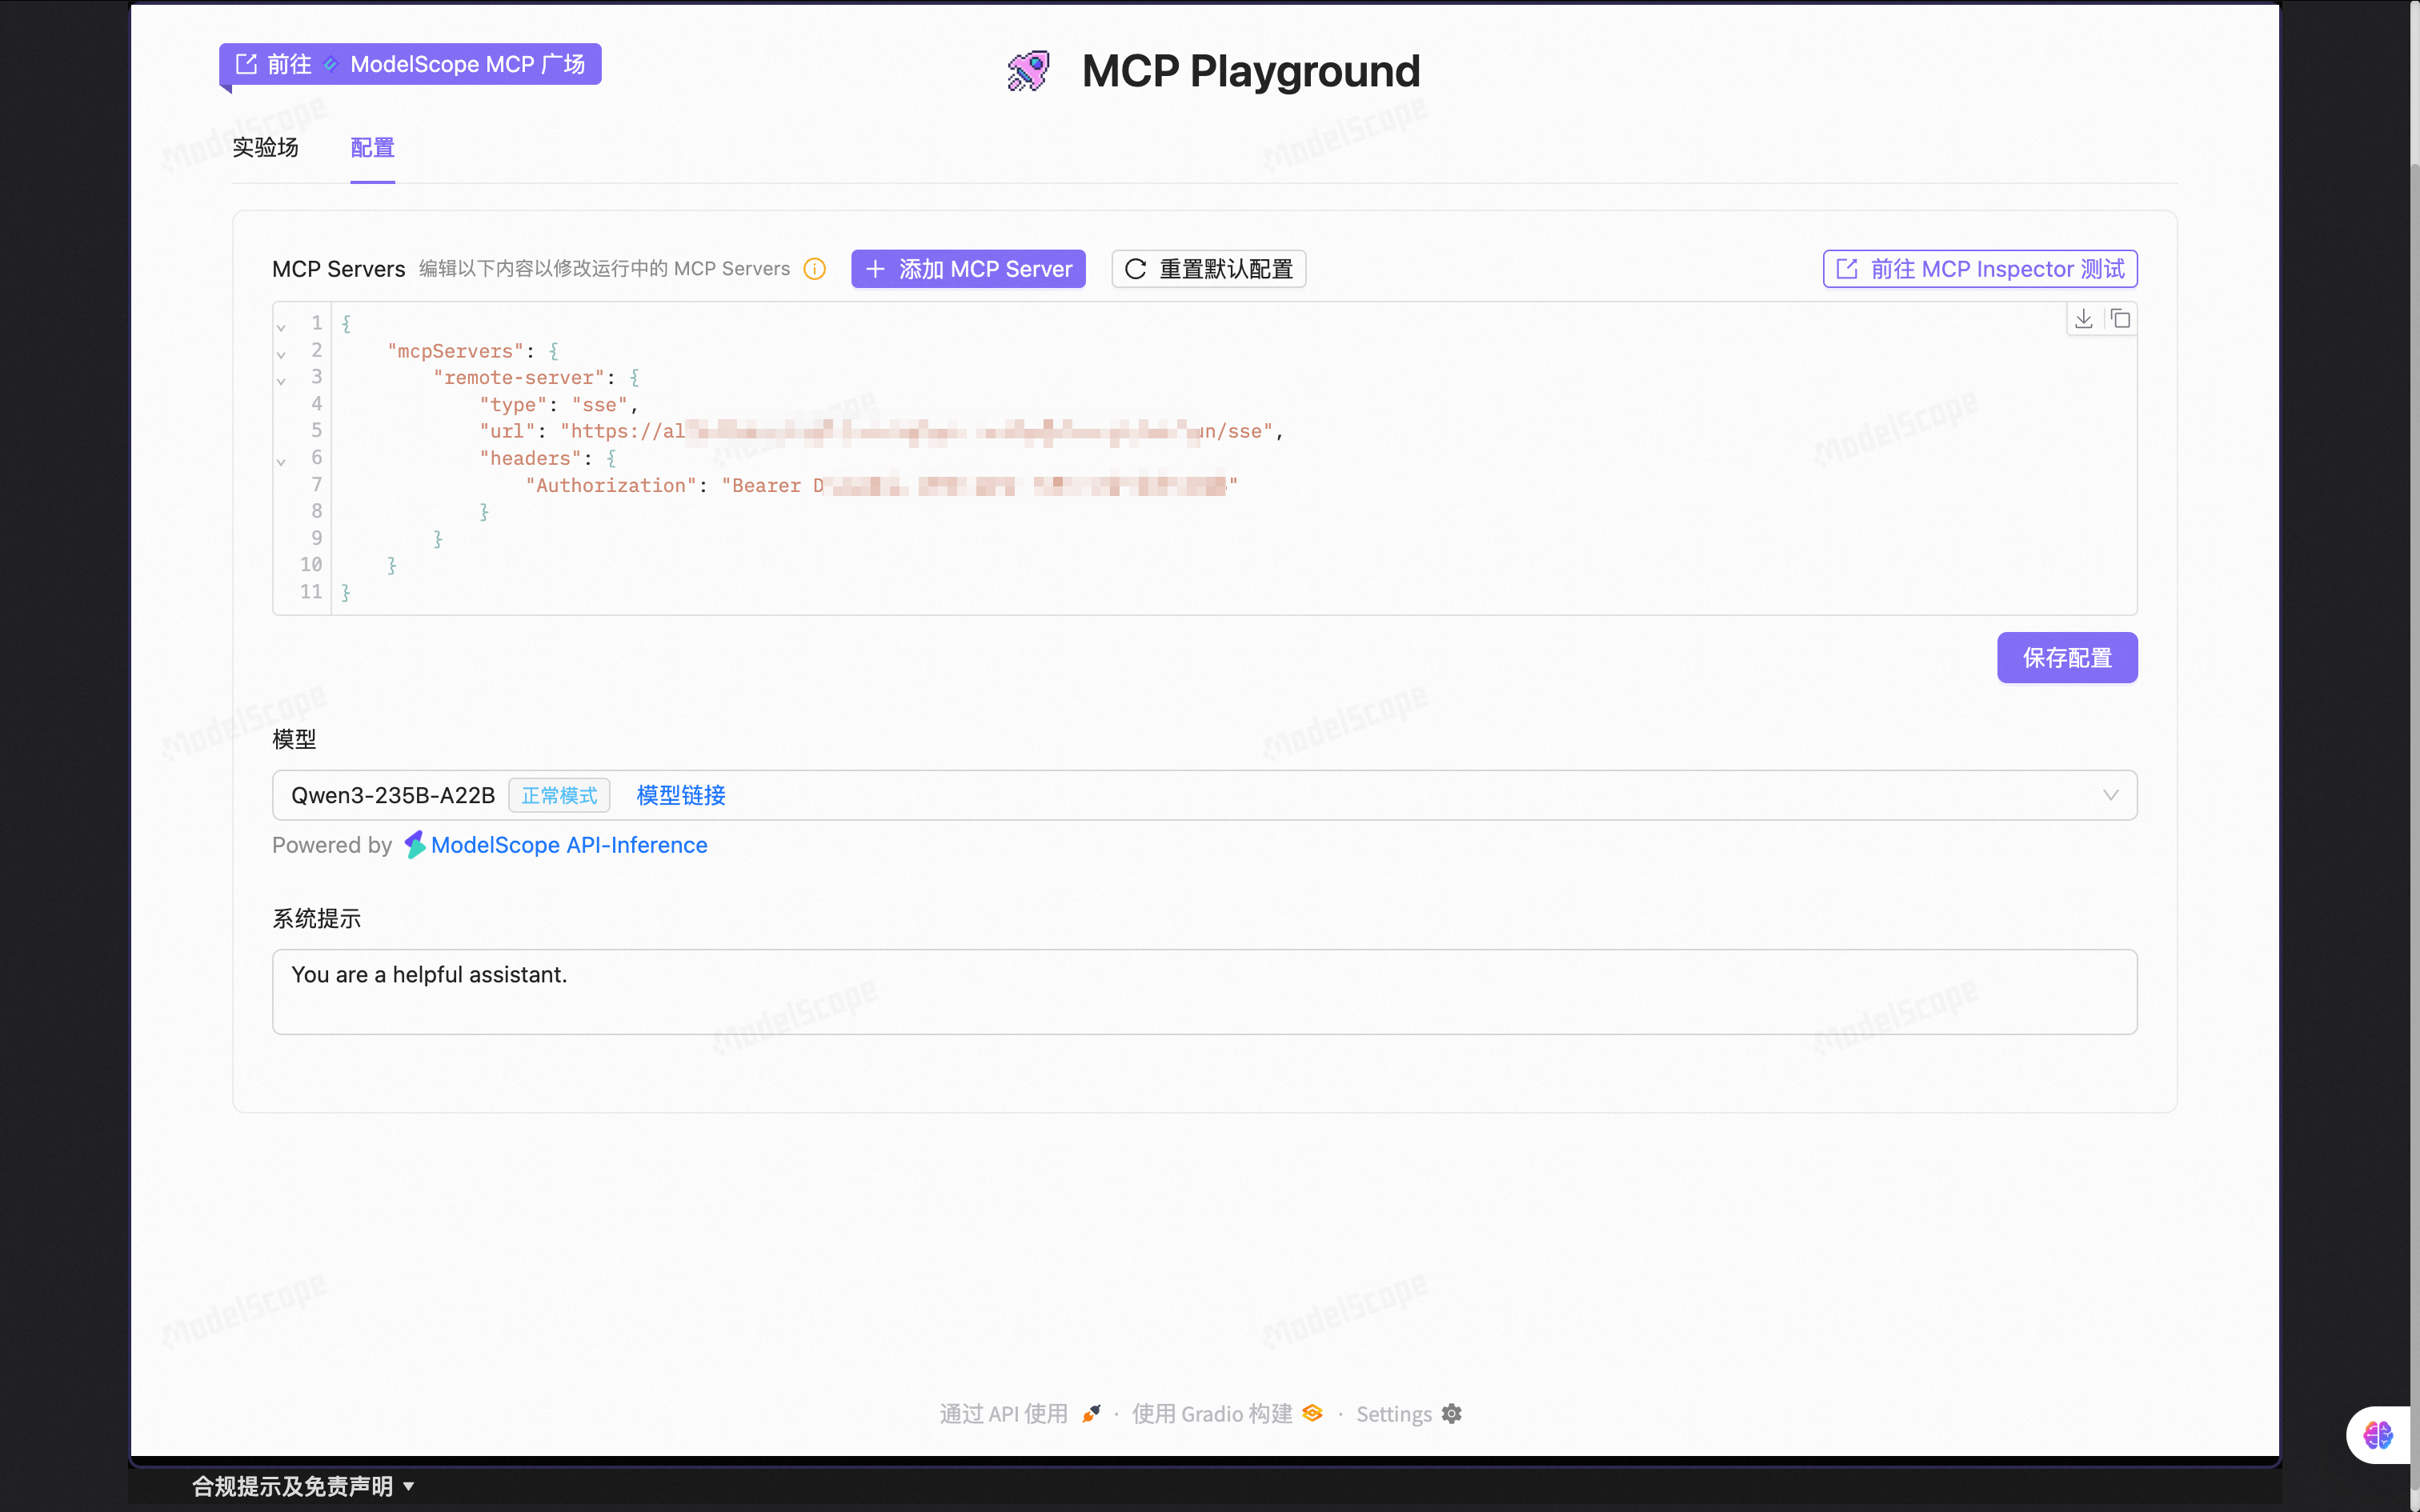
Task: Click the Settings gear icon in footer
Action: (1452, 1413)
